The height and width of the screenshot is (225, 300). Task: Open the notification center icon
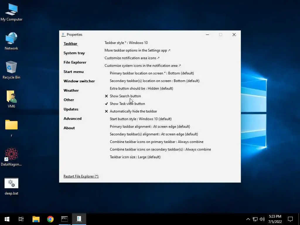[x=290, y=219]
